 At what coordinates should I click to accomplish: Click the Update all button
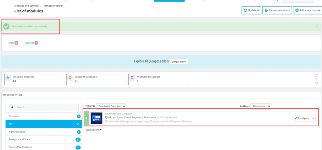[x=251, y=10]
